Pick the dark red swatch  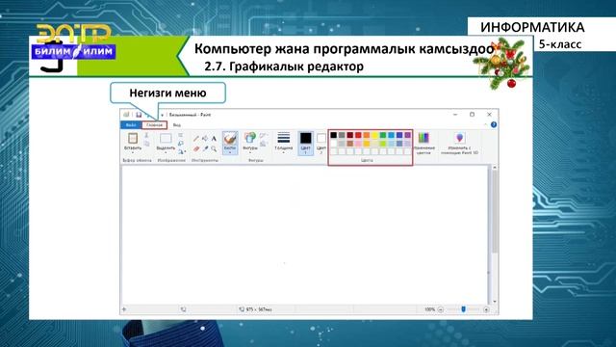(350, 135)
